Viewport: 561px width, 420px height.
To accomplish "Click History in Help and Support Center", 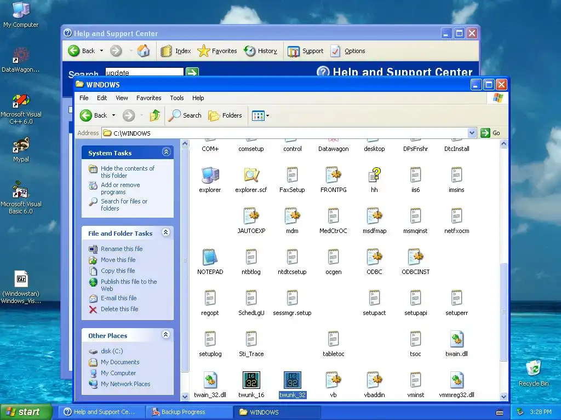I will click(260, 51).
